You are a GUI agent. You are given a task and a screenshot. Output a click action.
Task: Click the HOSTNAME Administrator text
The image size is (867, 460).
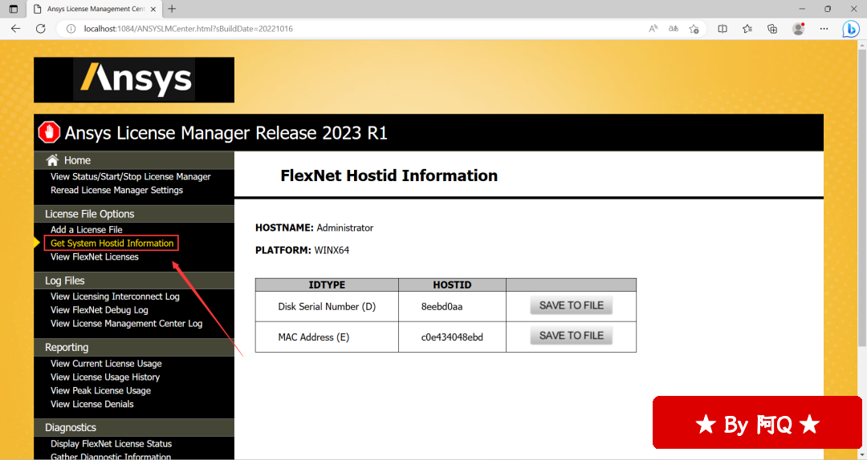[314, 228]
